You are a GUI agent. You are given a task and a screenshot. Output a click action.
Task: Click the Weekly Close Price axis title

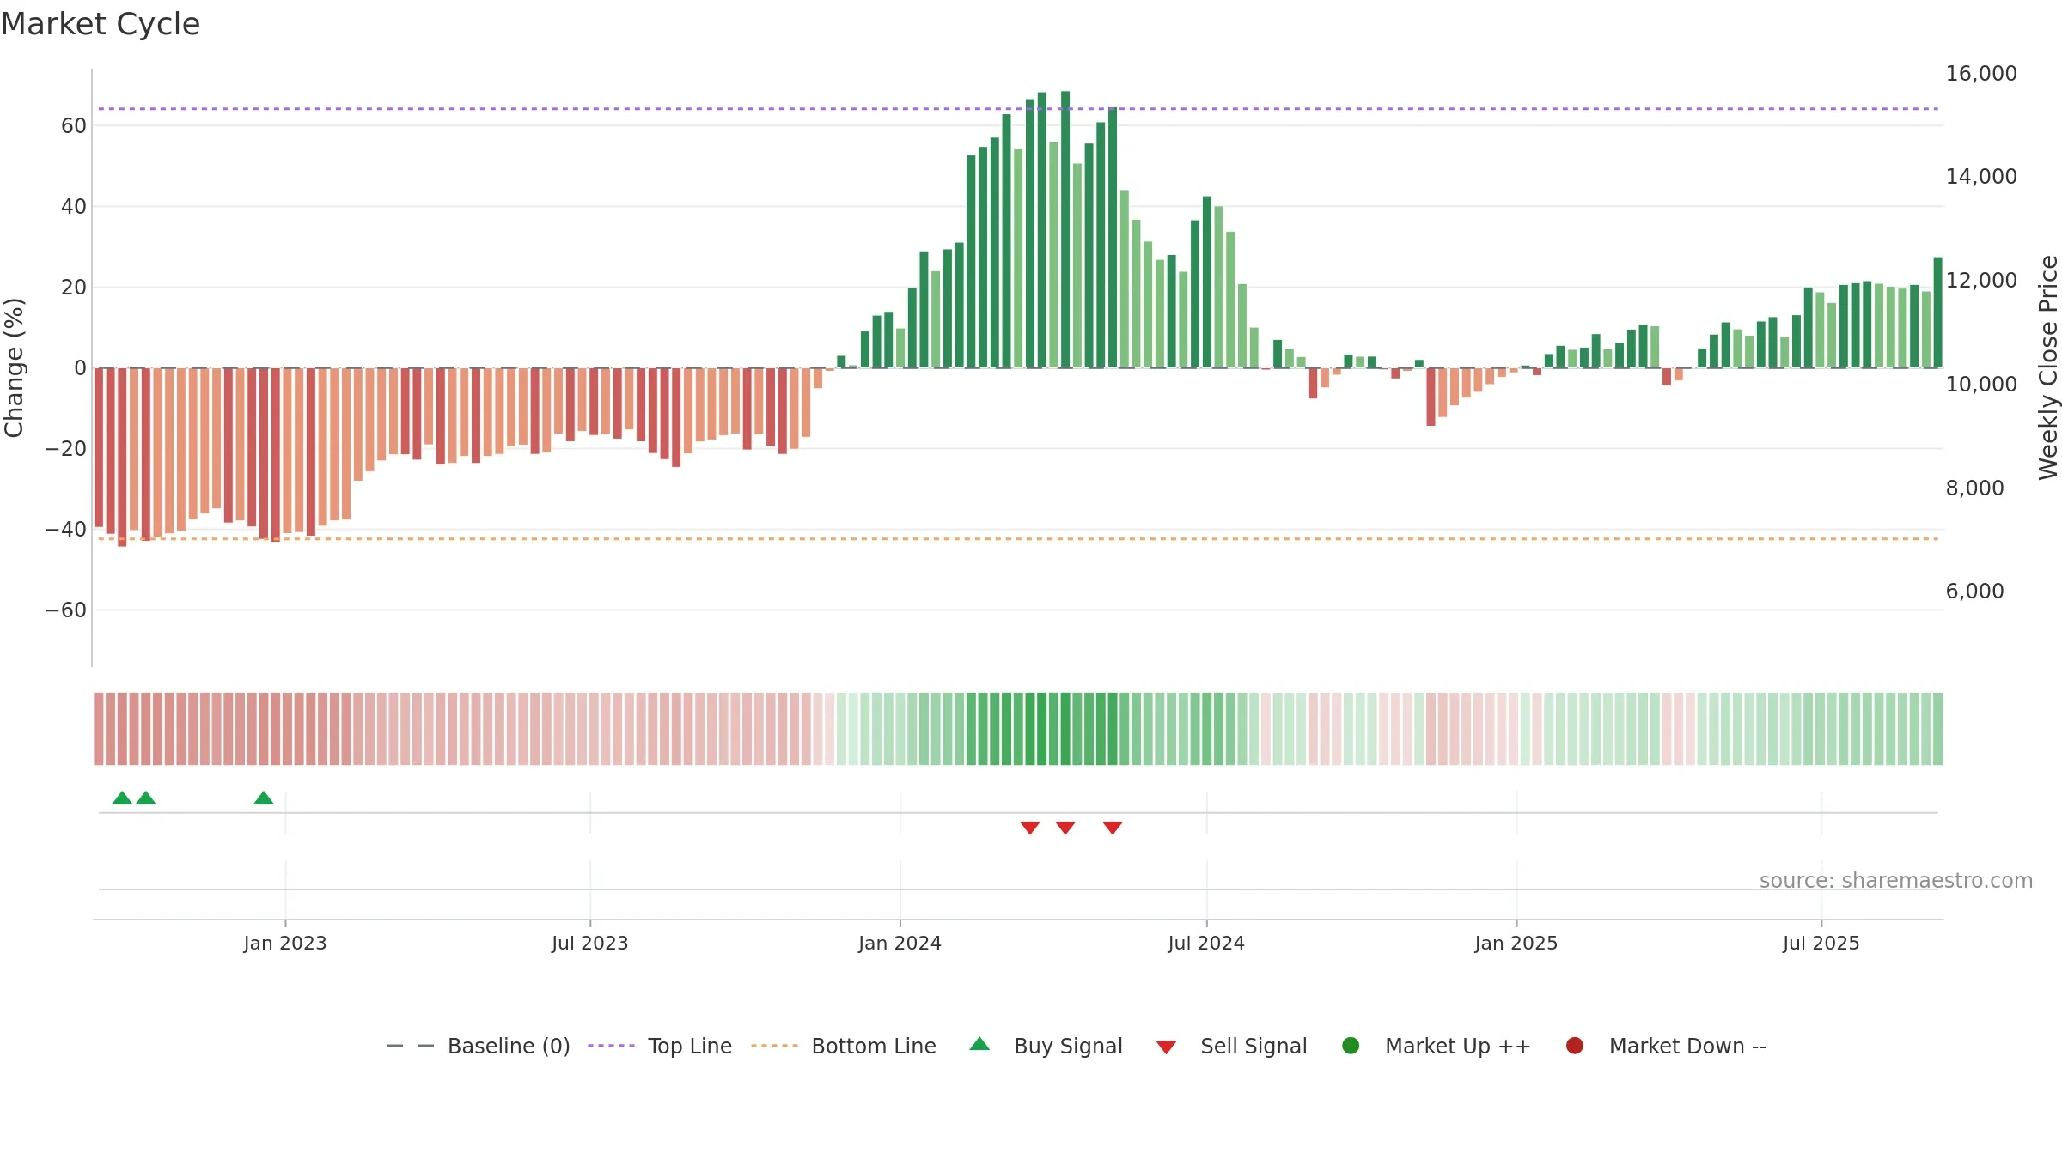[x=2048, y=367]
